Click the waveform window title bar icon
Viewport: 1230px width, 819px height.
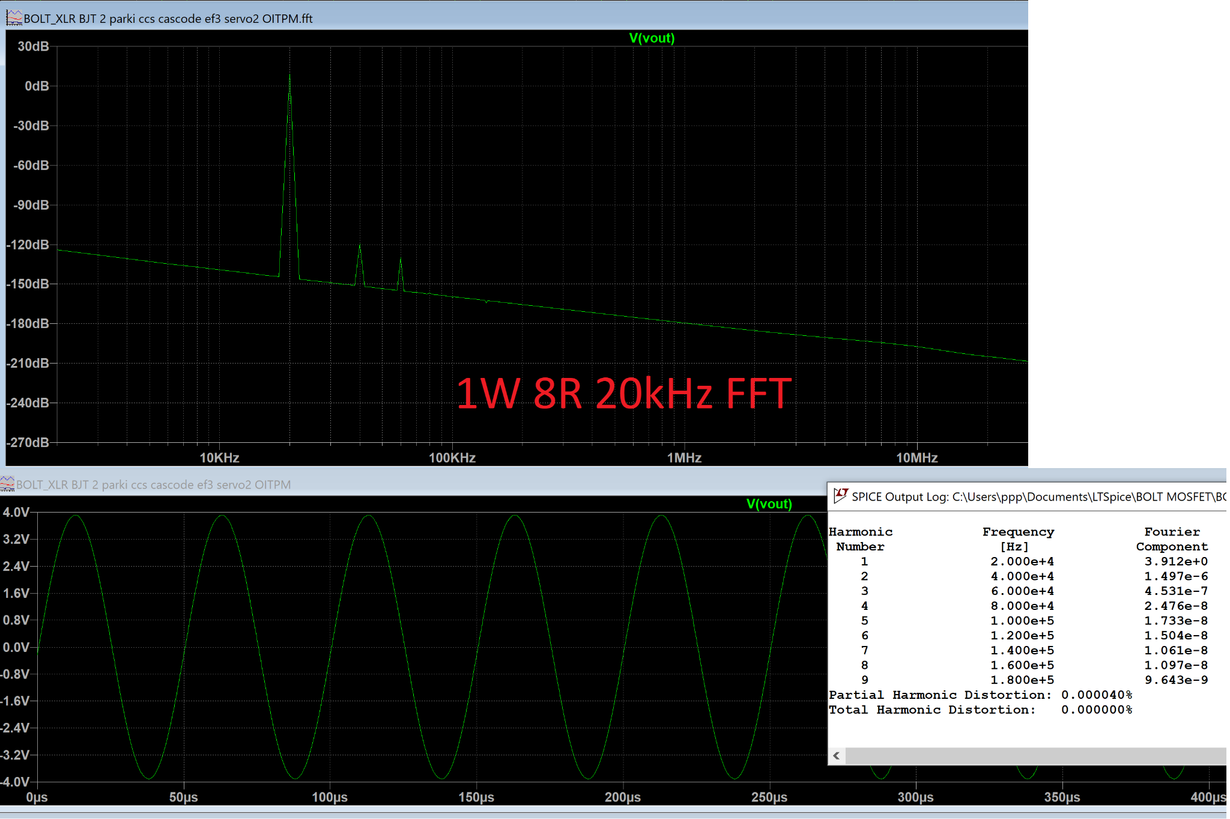point(7,484)
